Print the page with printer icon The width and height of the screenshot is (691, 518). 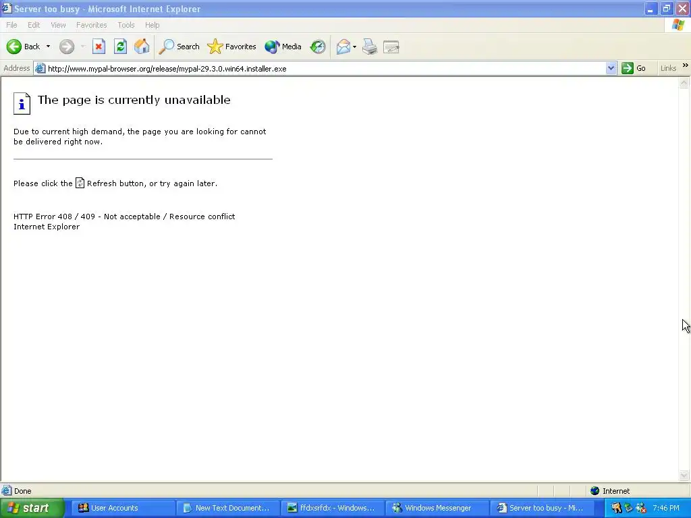click(x=370, y=47)
